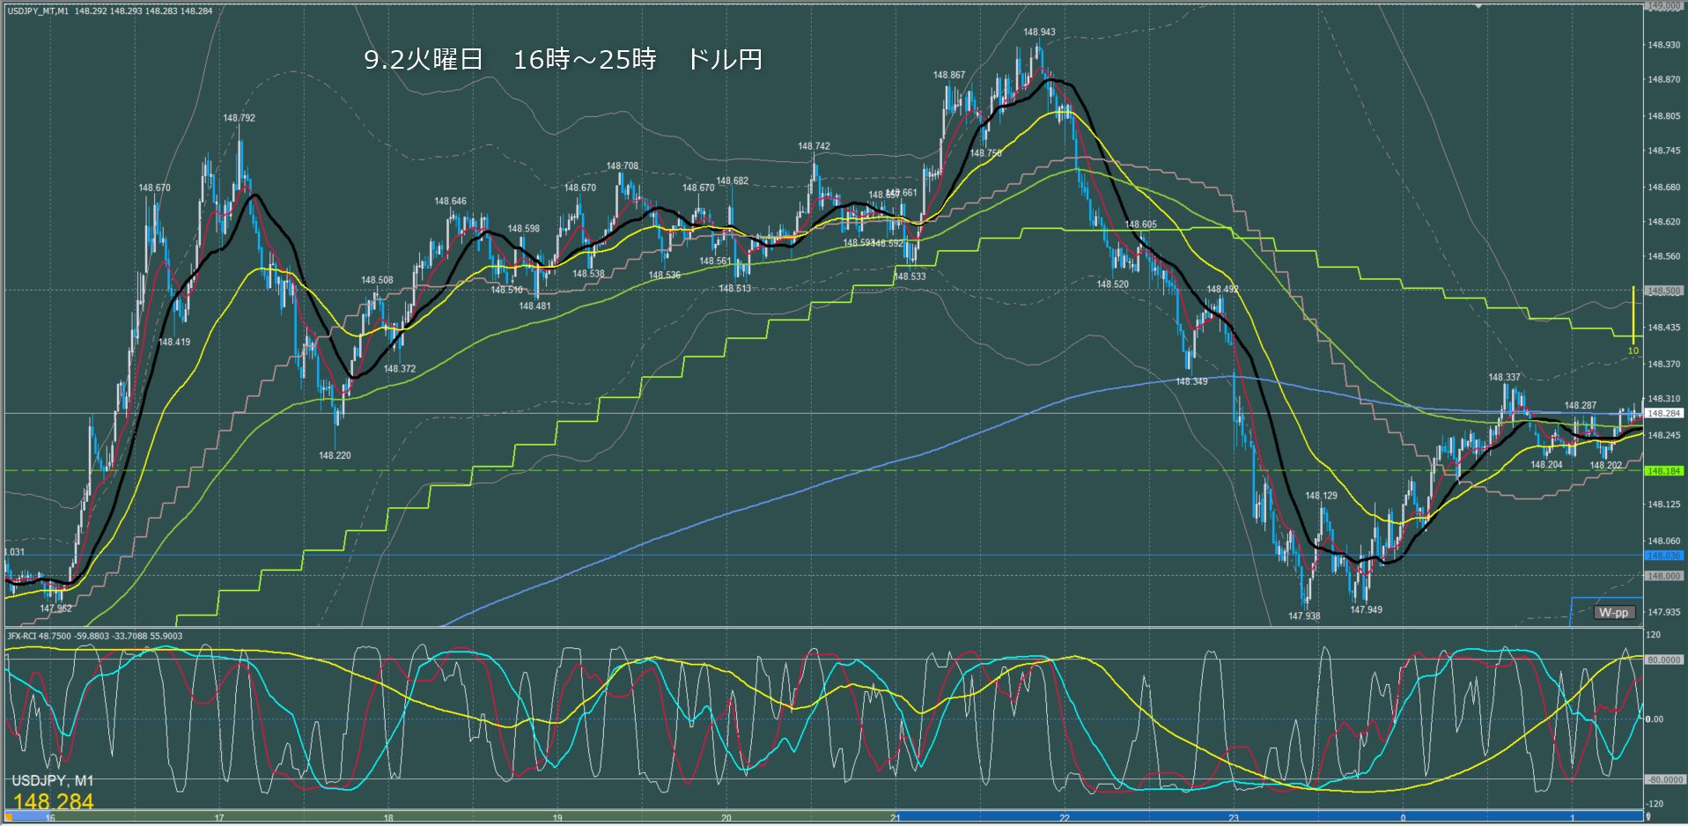
Task: Select the current price tag 148.284 on the axis
Action: click(1663, 413)
